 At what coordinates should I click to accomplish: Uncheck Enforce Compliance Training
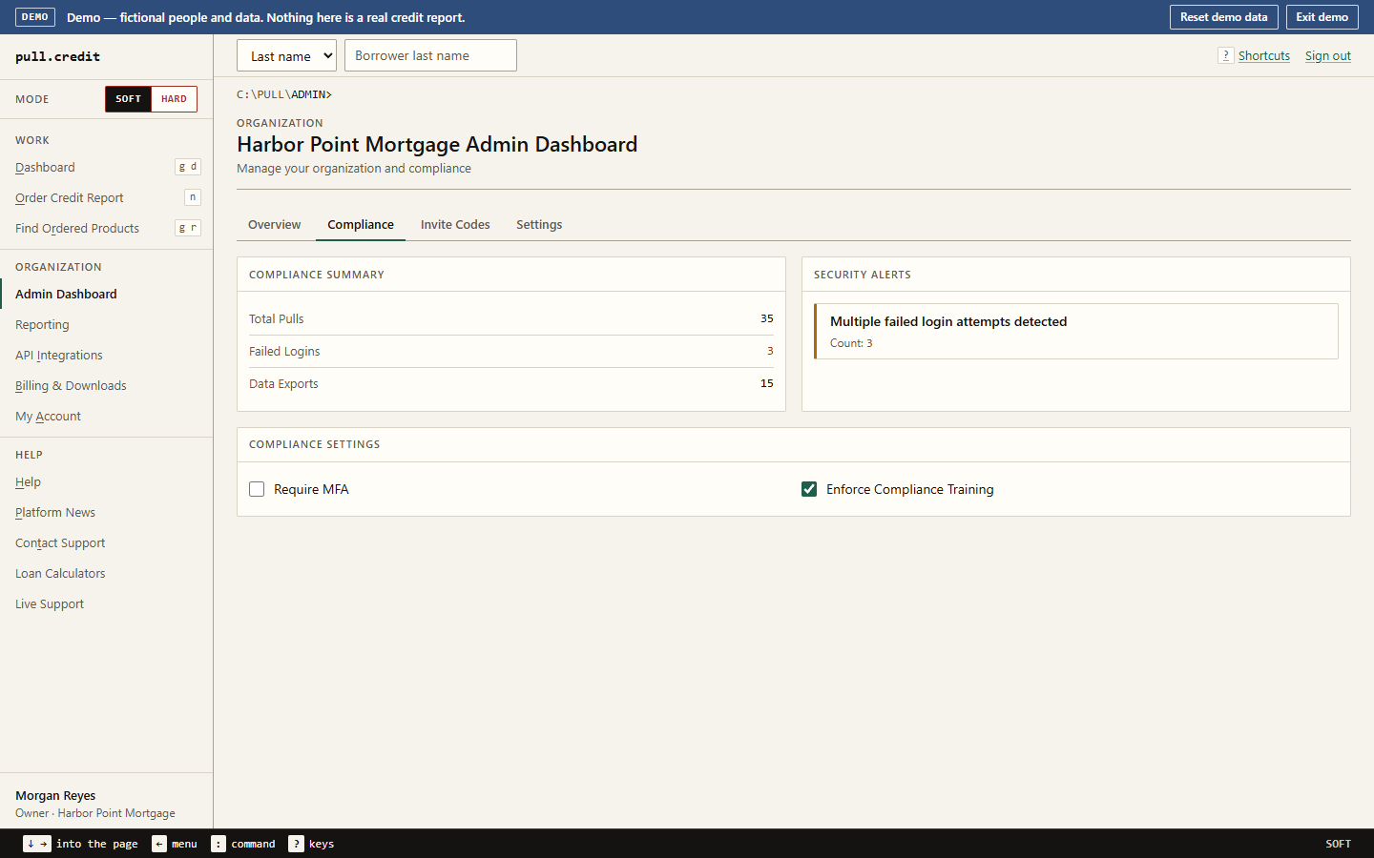[x=809, y=489]
